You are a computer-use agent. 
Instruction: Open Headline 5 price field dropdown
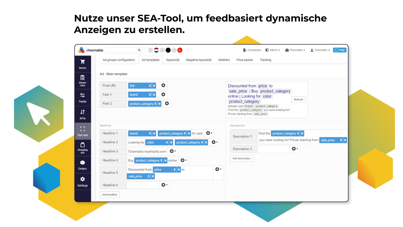click(165, 170)
